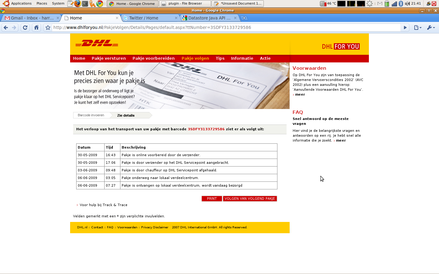The height and width of the screenshot is (274, 439).
Task: Open the System menu
Action: (x=58, y=4)
